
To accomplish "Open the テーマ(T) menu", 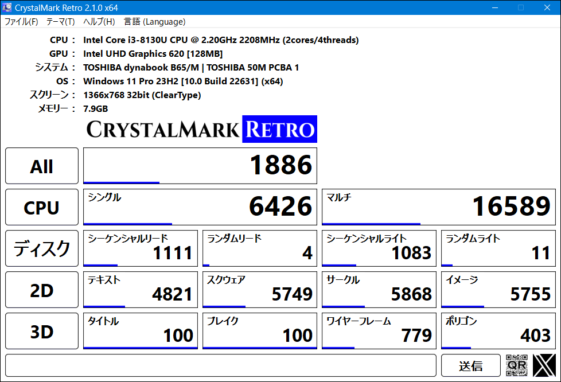I will pyautogui.click(x=60, y=22).
